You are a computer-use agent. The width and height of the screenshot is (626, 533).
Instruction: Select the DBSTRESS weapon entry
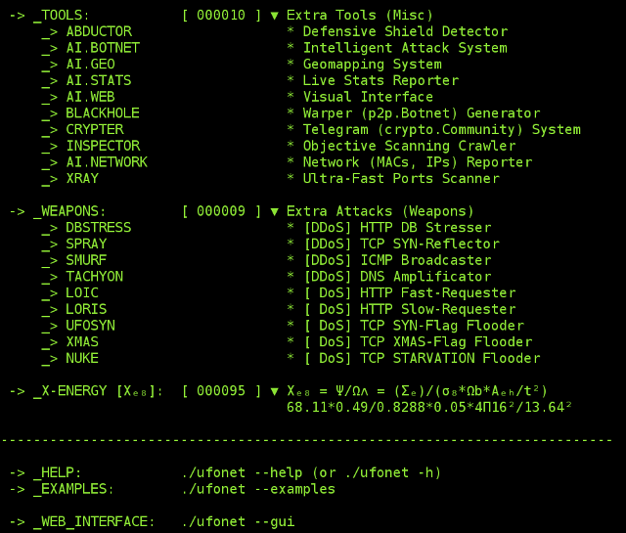point(99,228)
